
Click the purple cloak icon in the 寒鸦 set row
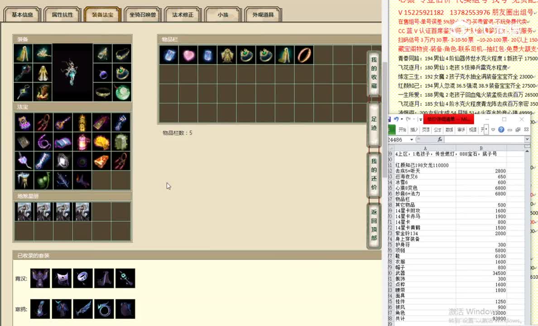click(125, 309)
